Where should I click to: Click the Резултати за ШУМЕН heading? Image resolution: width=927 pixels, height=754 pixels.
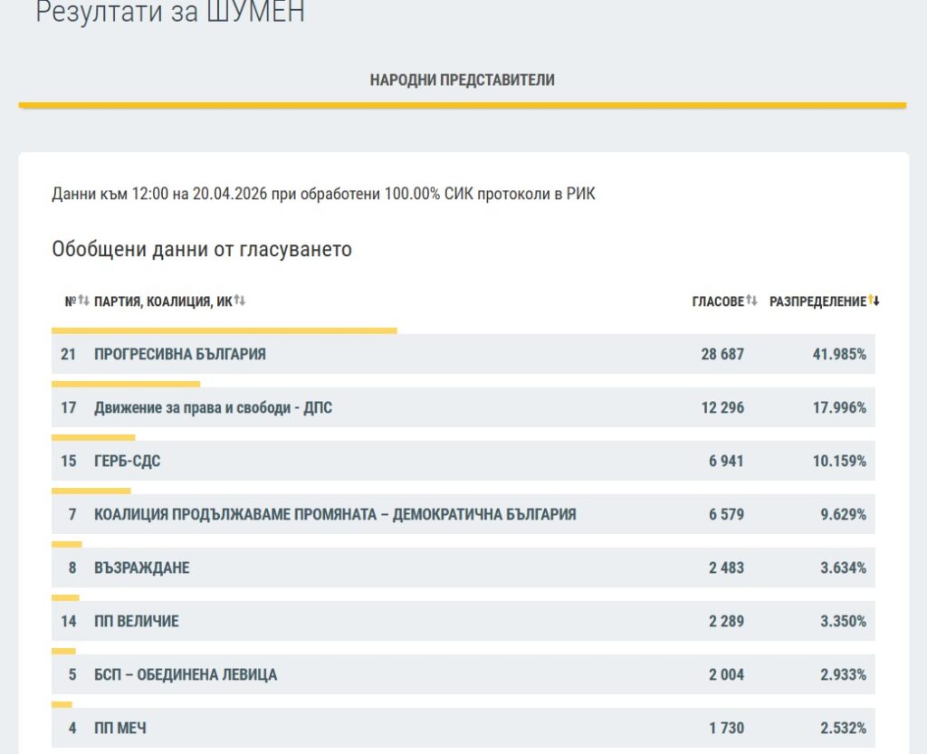point(170,13)
